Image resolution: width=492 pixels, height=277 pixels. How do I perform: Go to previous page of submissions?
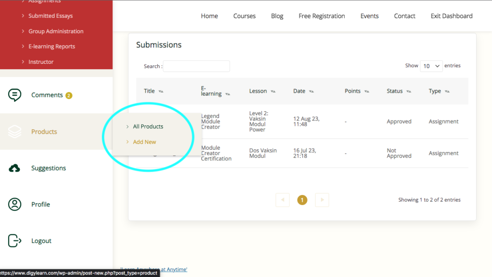(283, 200)
